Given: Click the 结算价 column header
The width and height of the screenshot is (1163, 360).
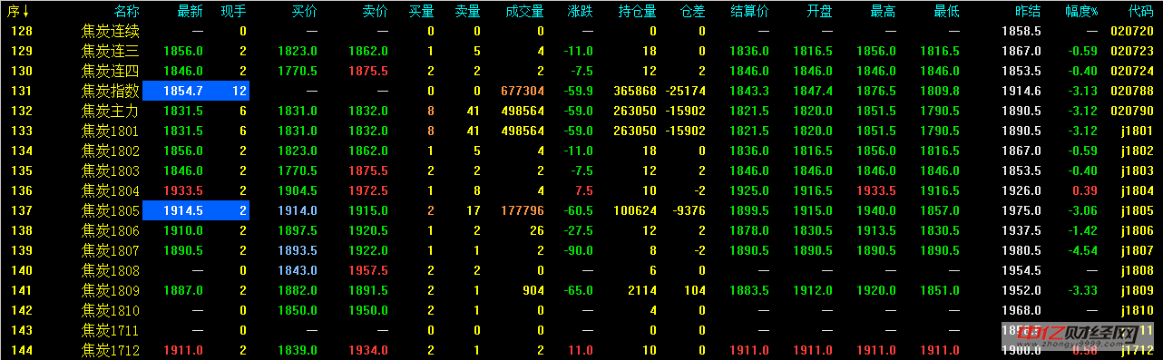Looking at the screenshot, I should (x=750, y=11).
